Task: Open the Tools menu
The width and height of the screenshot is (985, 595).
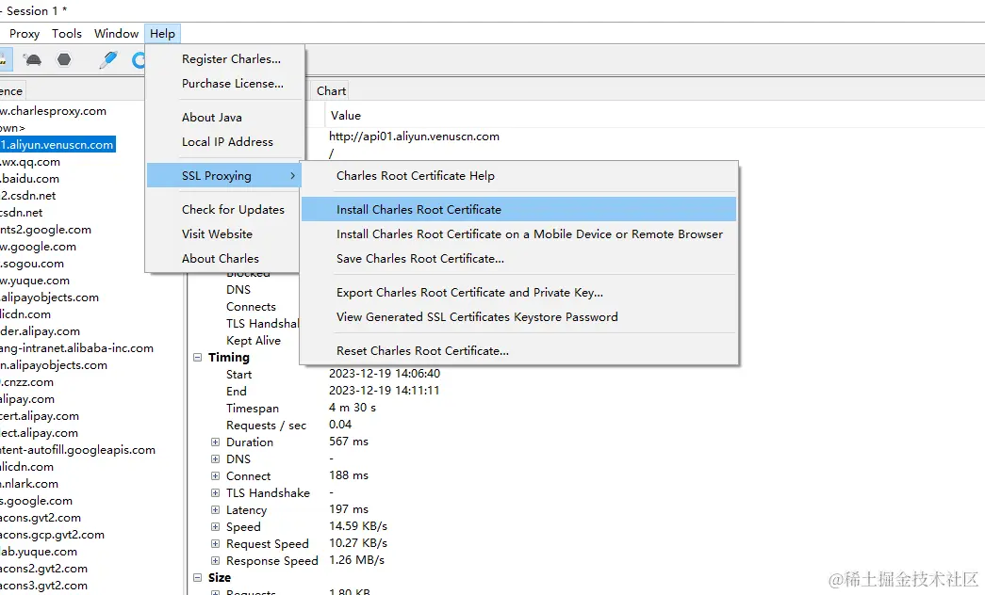Action: [67, 33]
